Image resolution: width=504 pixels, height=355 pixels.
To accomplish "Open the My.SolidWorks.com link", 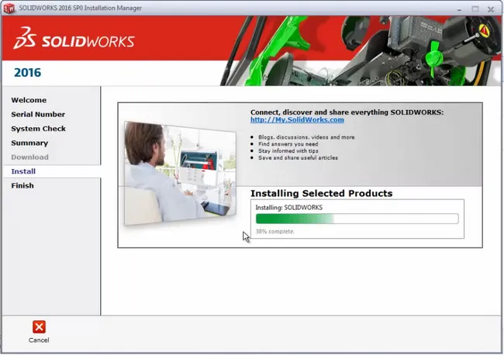I will (x=297, y=120).
